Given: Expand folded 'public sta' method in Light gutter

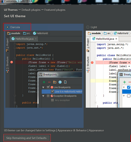Looking at the screenshot, I should click(95, 103).
